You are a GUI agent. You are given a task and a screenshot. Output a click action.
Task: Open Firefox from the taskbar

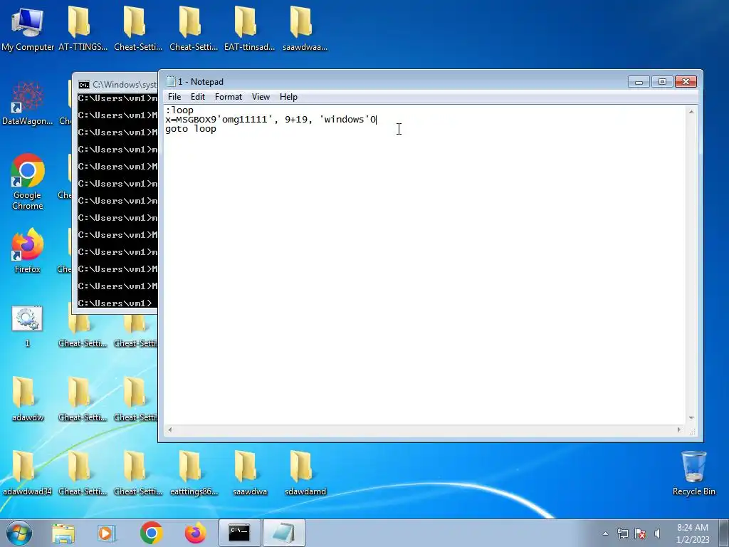[x=195, y=533]
